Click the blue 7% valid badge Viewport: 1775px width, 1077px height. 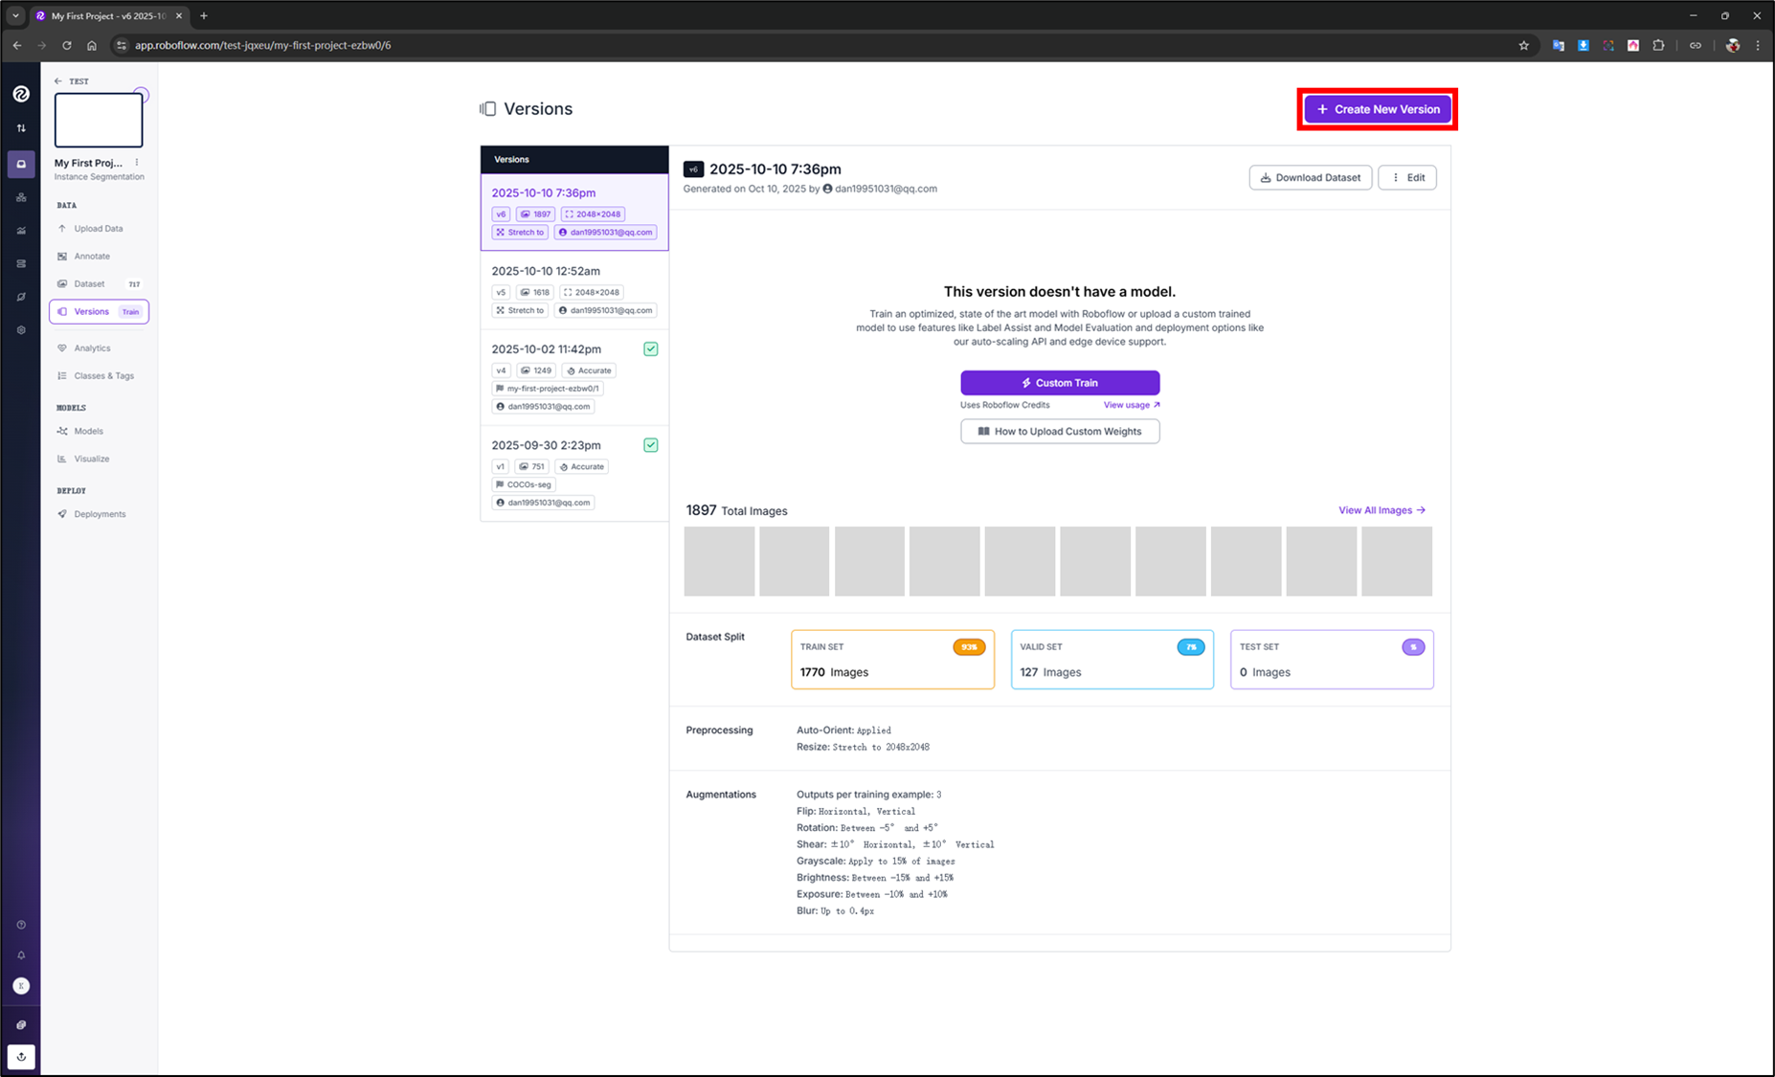1191,647
